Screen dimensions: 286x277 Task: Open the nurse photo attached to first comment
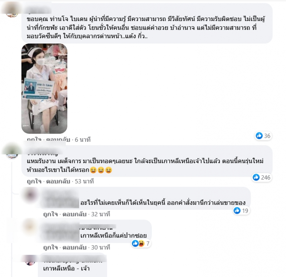pyautogui.click(x=44, y=89)
